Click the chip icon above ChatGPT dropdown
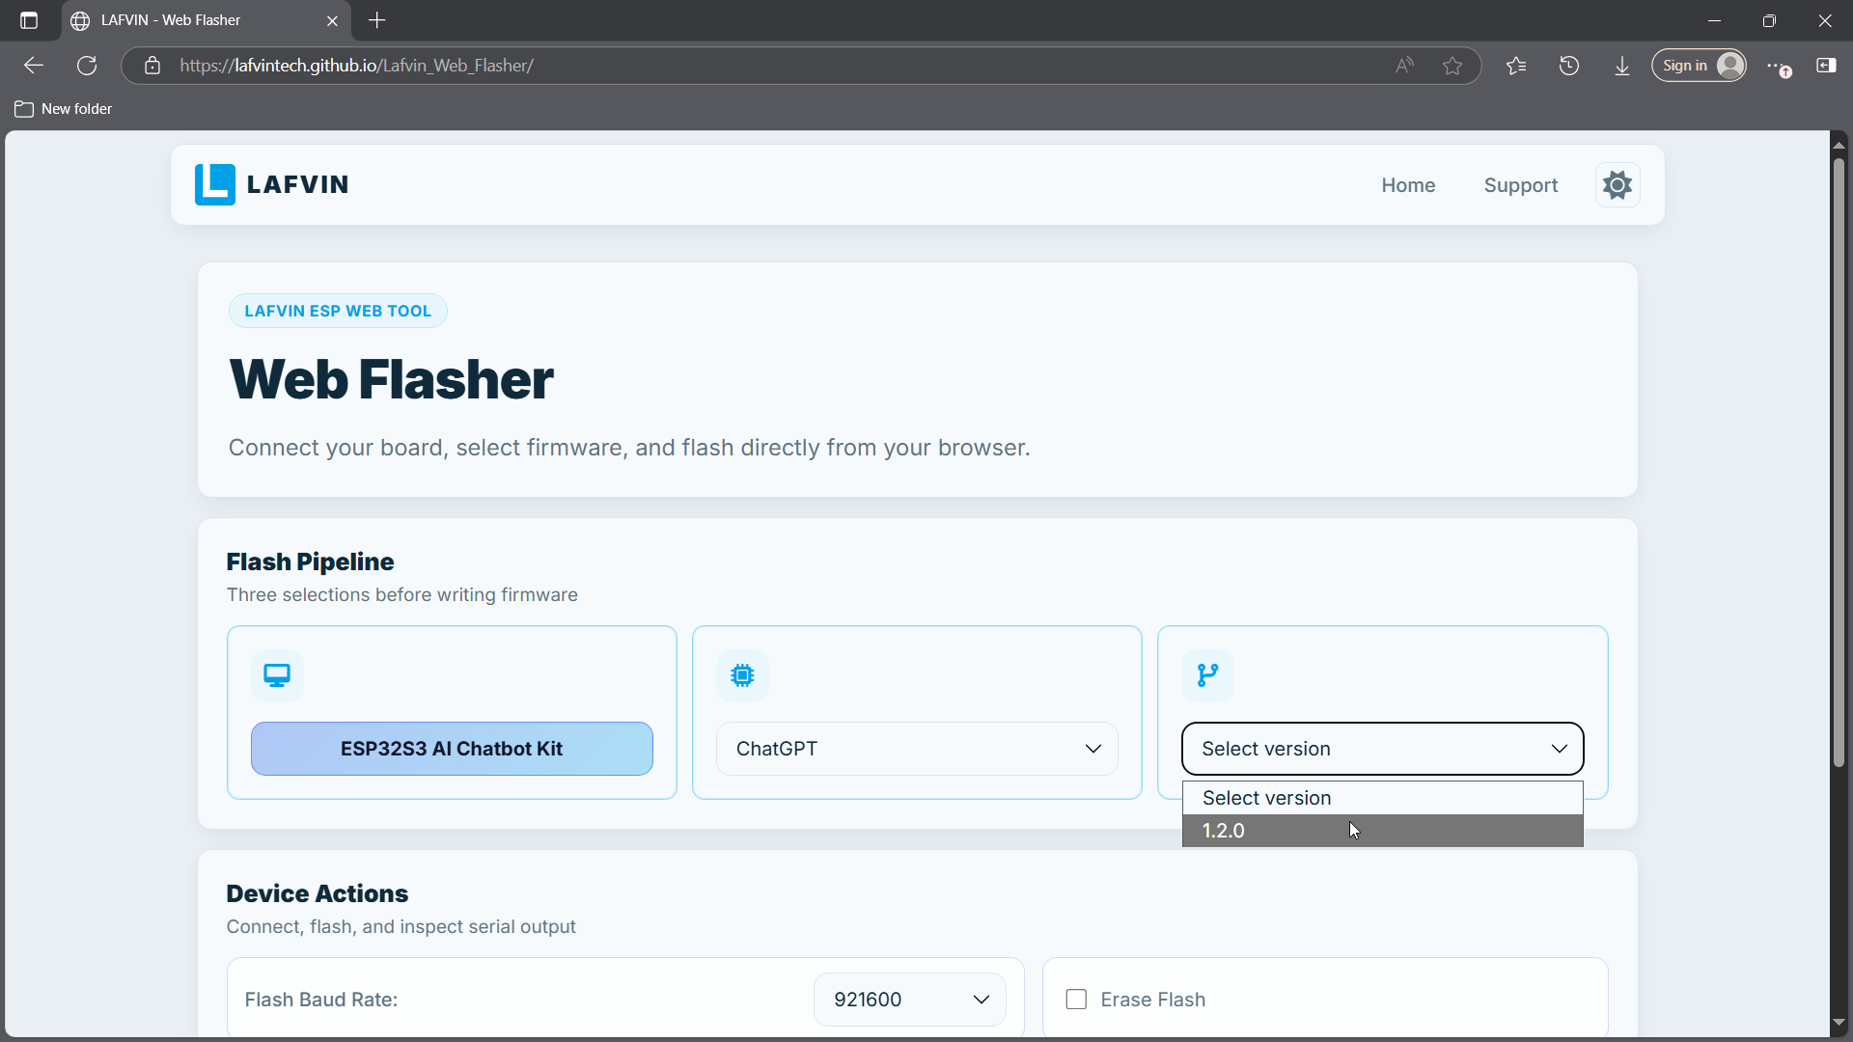This screenshot has width=1853, height=1042. point(742,675)
